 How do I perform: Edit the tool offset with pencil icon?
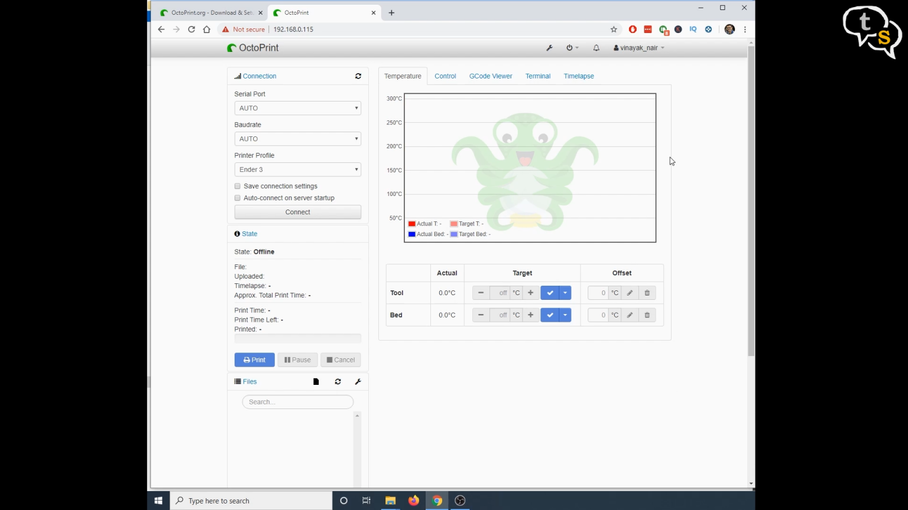(629, 292)
